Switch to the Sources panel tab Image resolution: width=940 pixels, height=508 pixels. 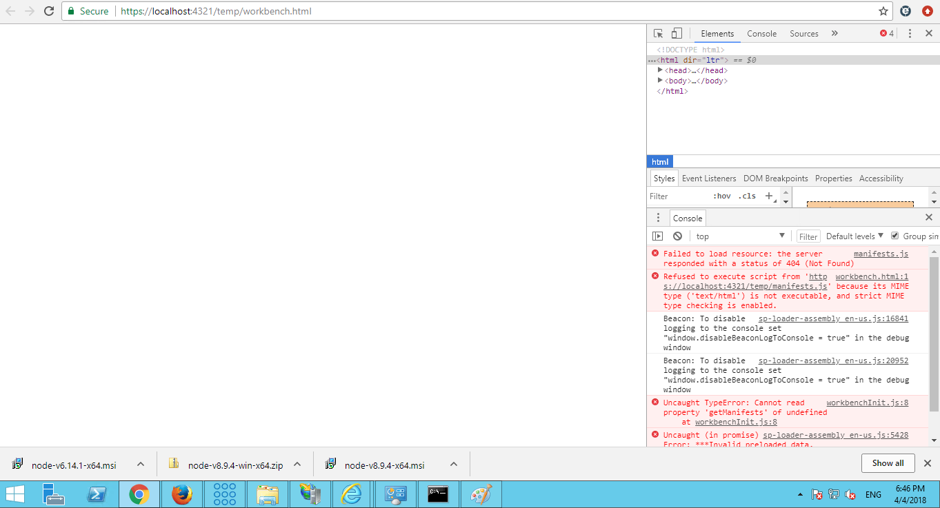pyautogui.click(x=803, y=33)
